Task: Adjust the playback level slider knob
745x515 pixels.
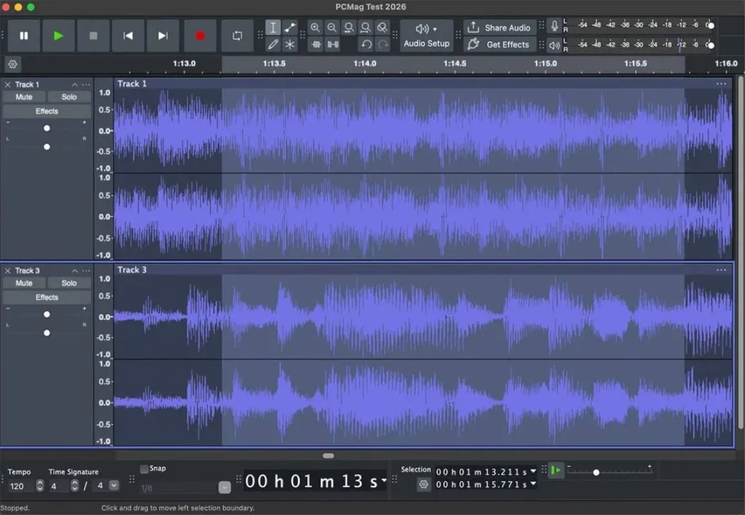Action: (x=710, y=45)
